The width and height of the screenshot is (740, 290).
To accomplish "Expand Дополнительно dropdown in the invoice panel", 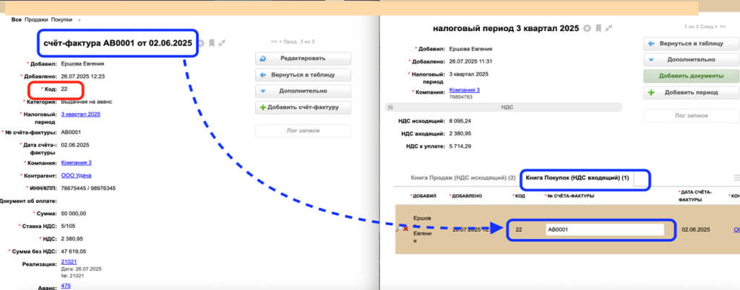I will point(304,92).
